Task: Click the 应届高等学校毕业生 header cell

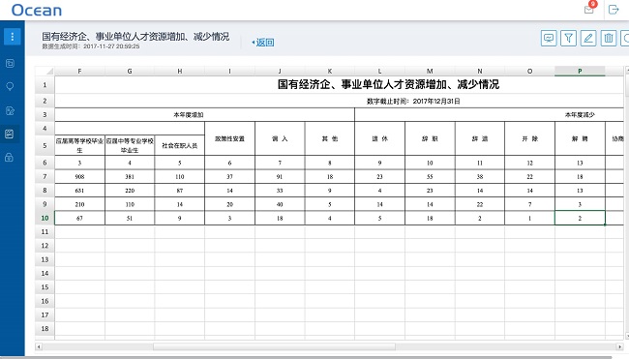Action: pos(79,145)
